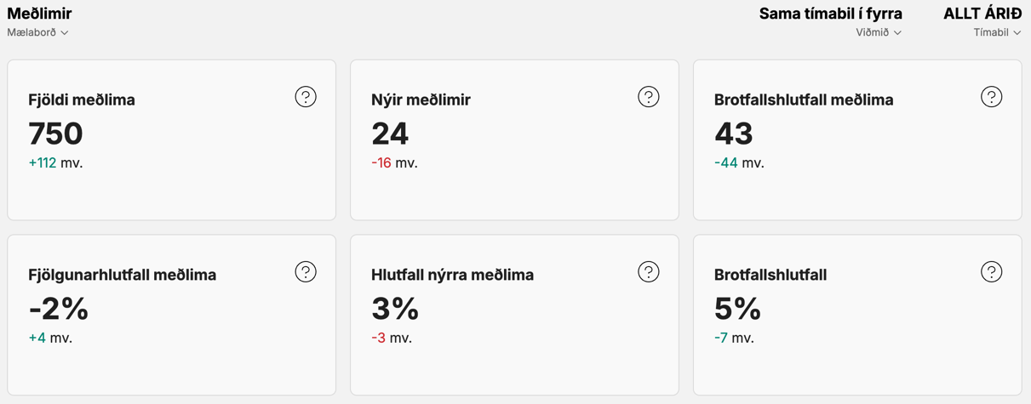Select the ALLT ÁRIÐ period label

pos(982,14)
